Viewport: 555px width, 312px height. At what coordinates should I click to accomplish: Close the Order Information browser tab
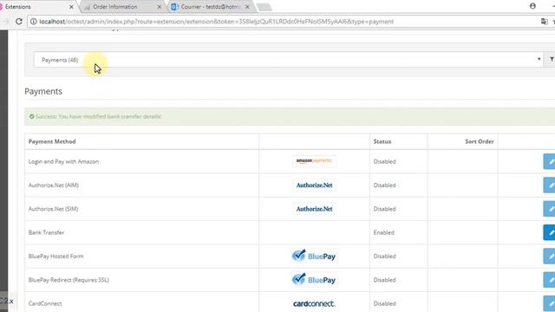click(159, 7)
